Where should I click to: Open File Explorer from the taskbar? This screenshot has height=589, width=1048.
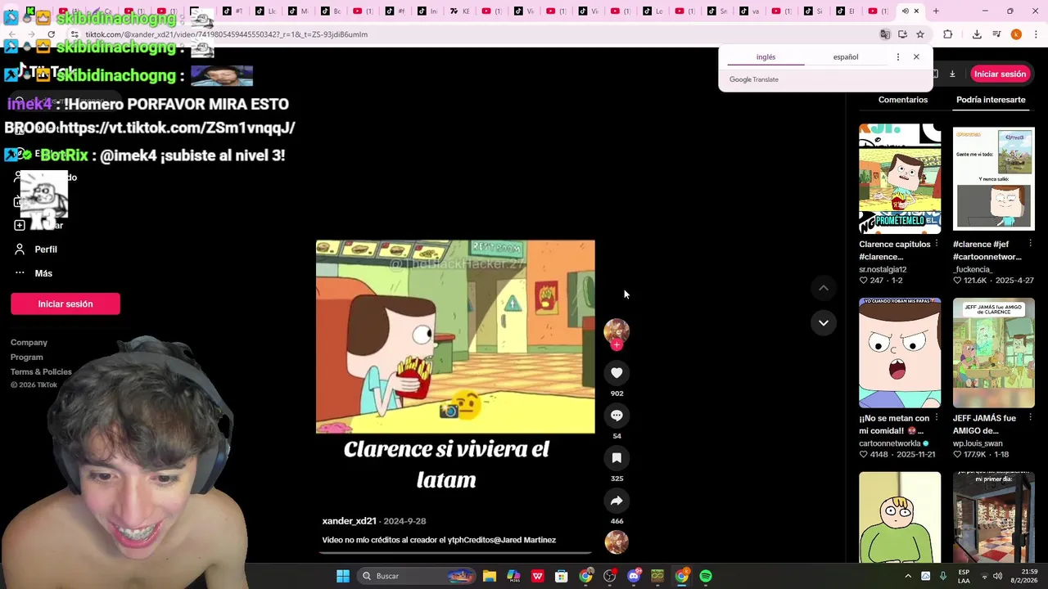coord(490,576)
